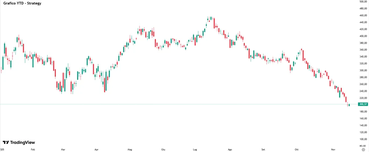The height and width of the screenshot is (152, 369).
Task: Click the Feb label on time axis
Action: [33, 149]
